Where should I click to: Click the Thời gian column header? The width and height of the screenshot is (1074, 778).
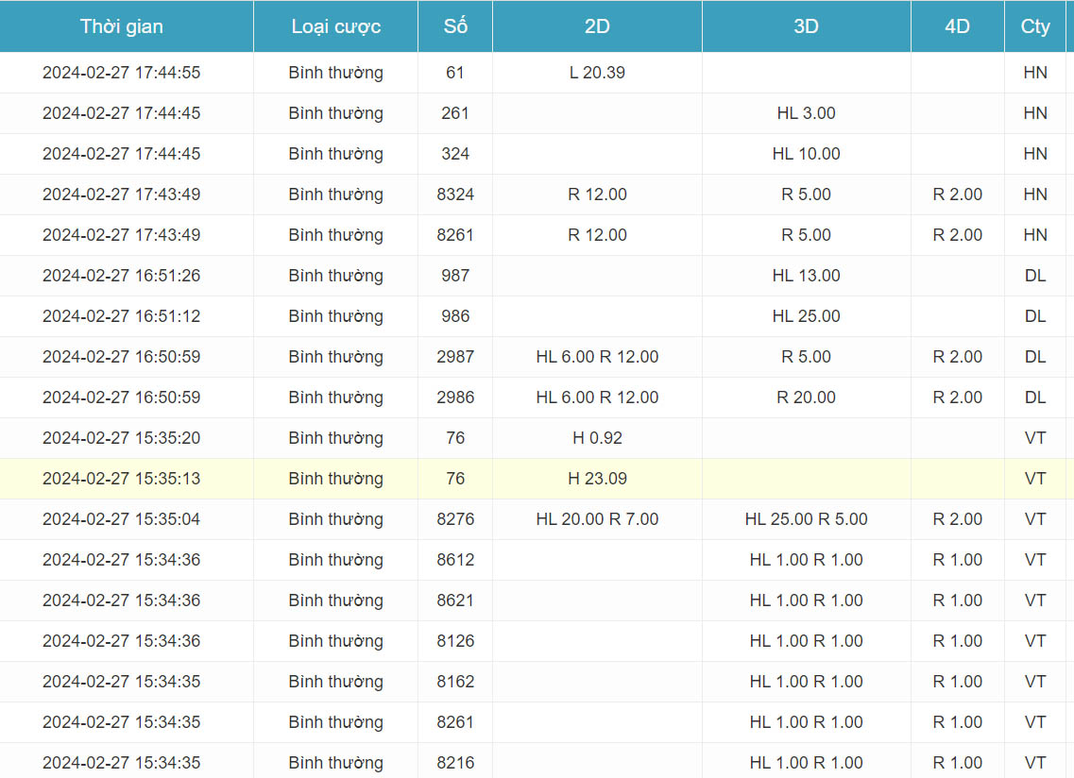tap(127, 26)
